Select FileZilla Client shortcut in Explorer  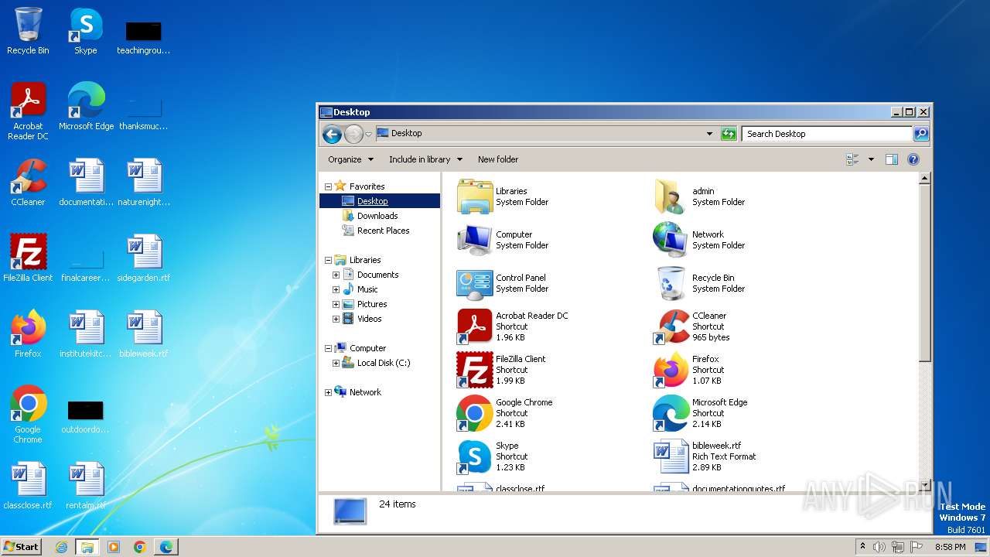[x=503, y=370]
